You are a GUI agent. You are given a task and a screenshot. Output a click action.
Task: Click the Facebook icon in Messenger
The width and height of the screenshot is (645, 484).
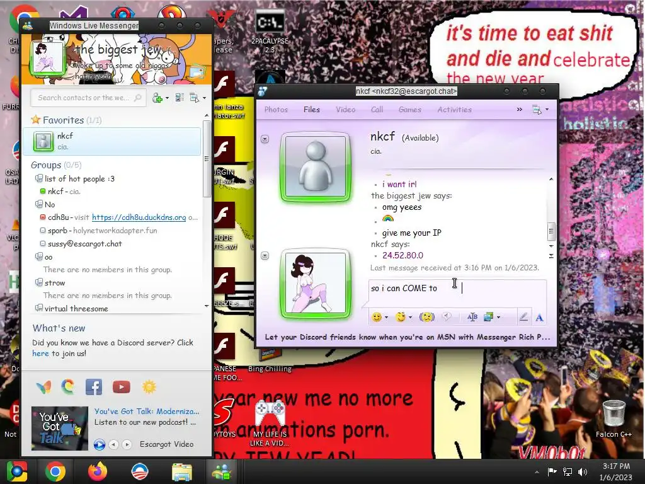[94, 387]
